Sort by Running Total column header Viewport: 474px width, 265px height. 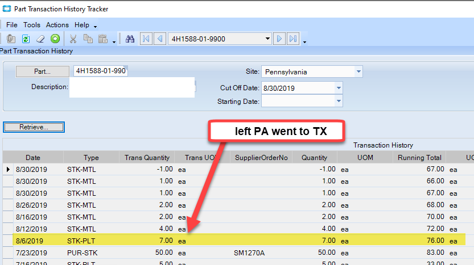[x=419, y=158]
